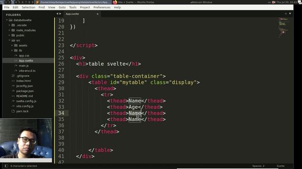Viewport: 302px width, 169px height.
Task: Switch to Webcam Window in taskbar
Action: (x=201, y=2)
